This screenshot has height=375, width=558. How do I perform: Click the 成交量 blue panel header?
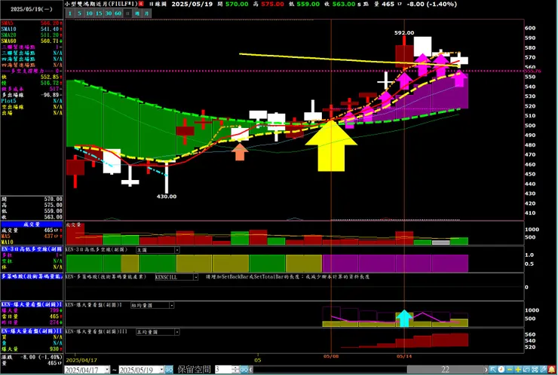click(x=32, y=224)
